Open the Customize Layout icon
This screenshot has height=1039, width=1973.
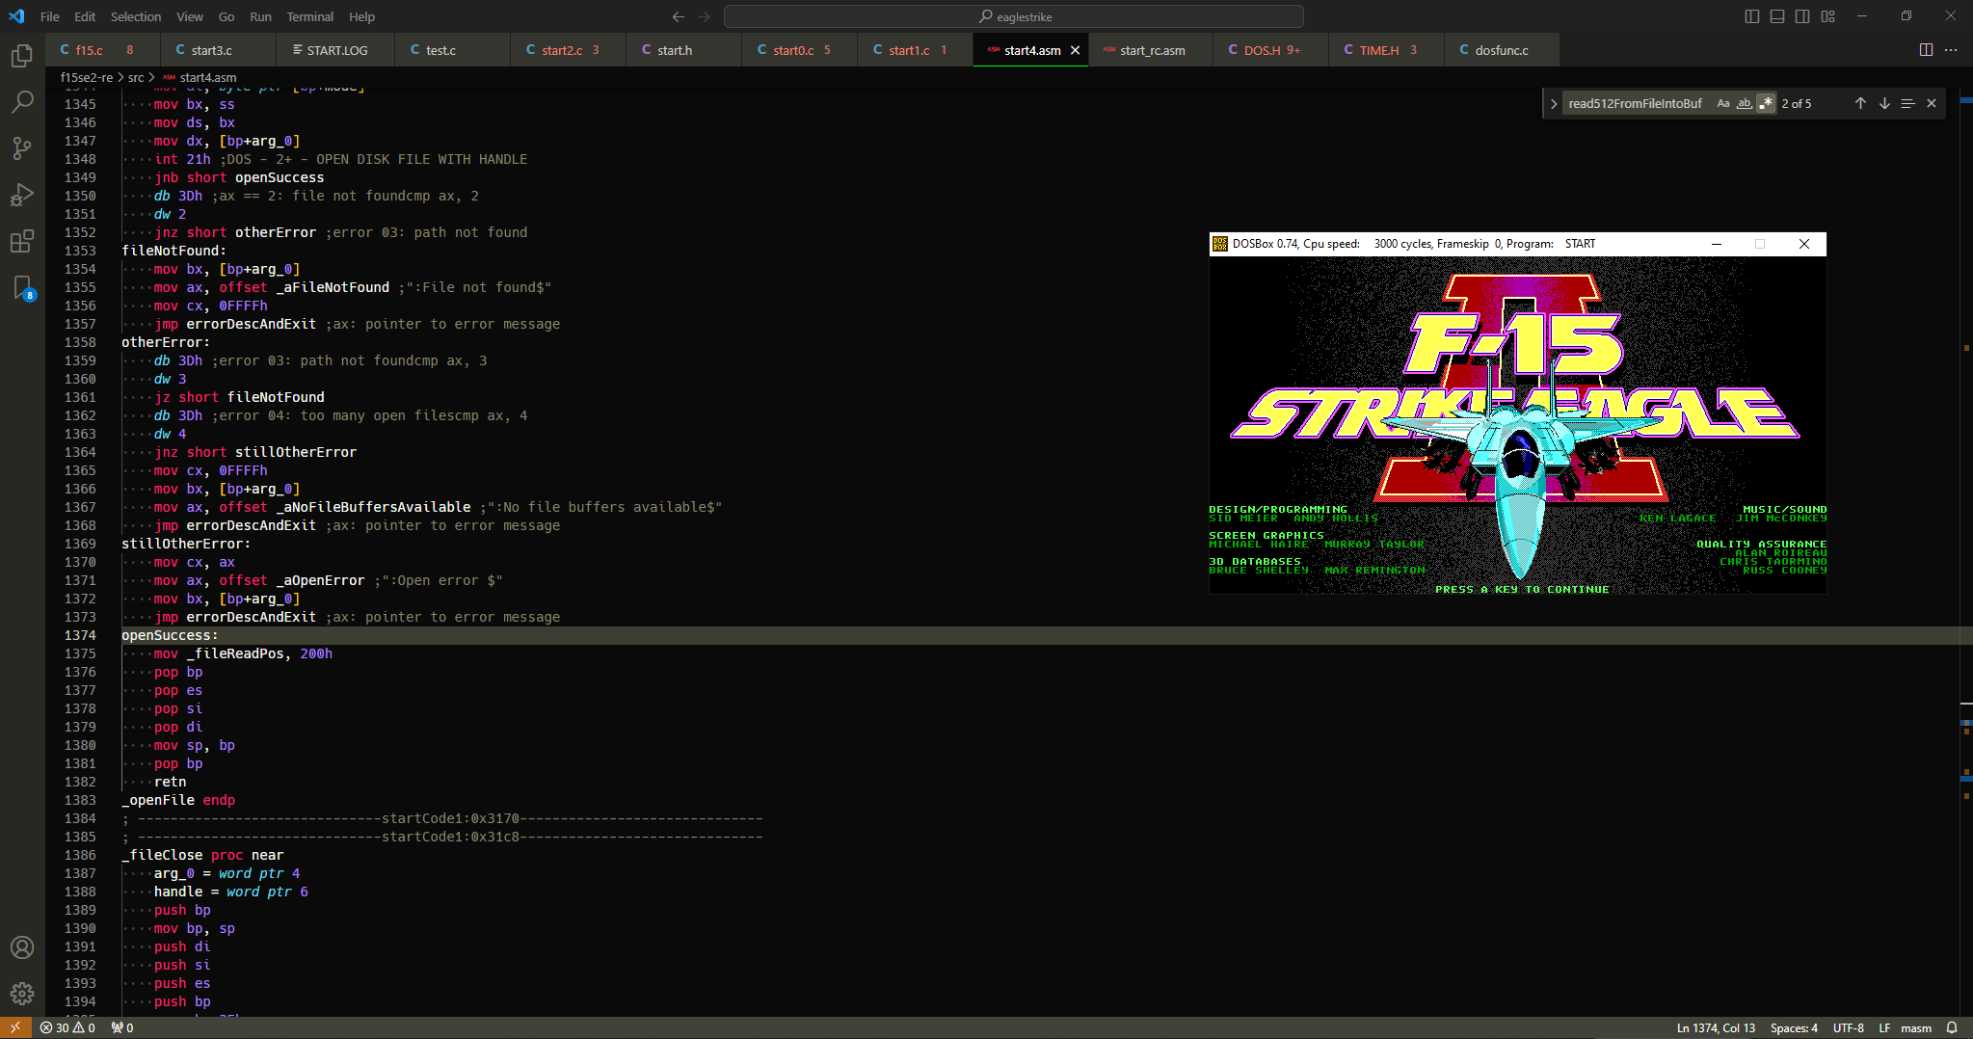[1828, 16]
